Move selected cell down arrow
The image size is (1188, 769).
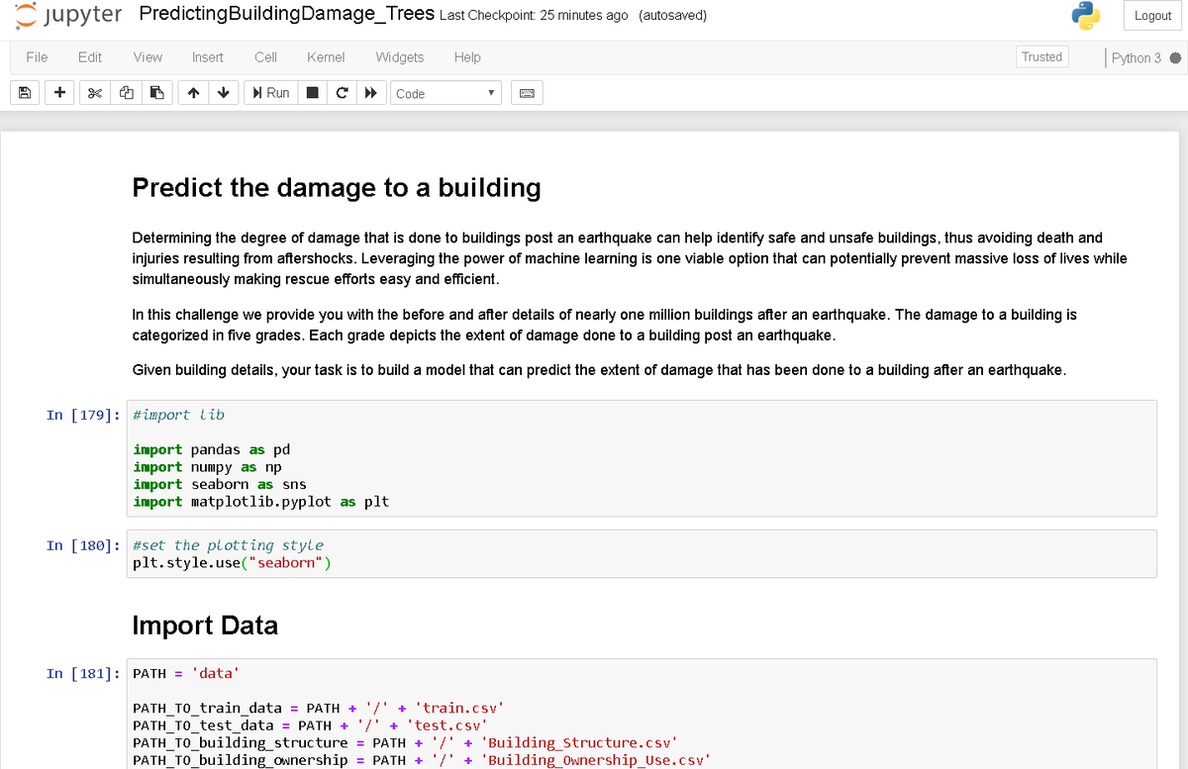(x=224, y=93)
